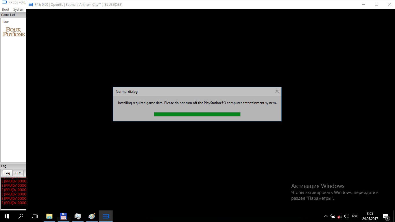Open the floppy disk app on the taskbar

tap(64, 216)
